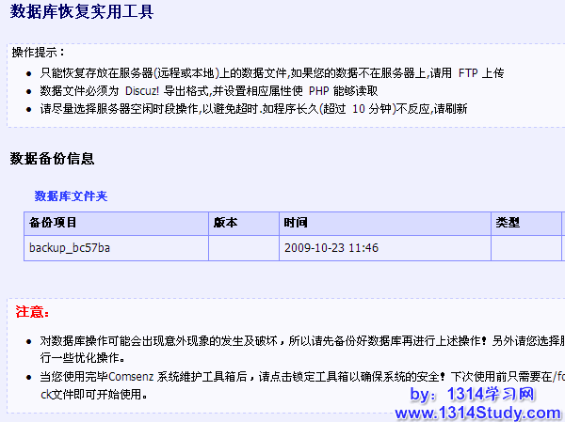Select the 数据备份信息 section heading
The image size is (565, 422).
(x=52, y=159)
